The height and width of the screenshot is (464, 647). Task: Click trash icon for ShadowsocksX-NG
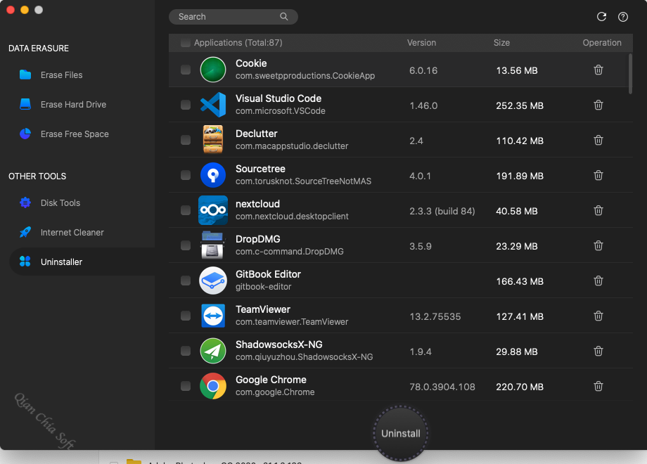[598, 351]
